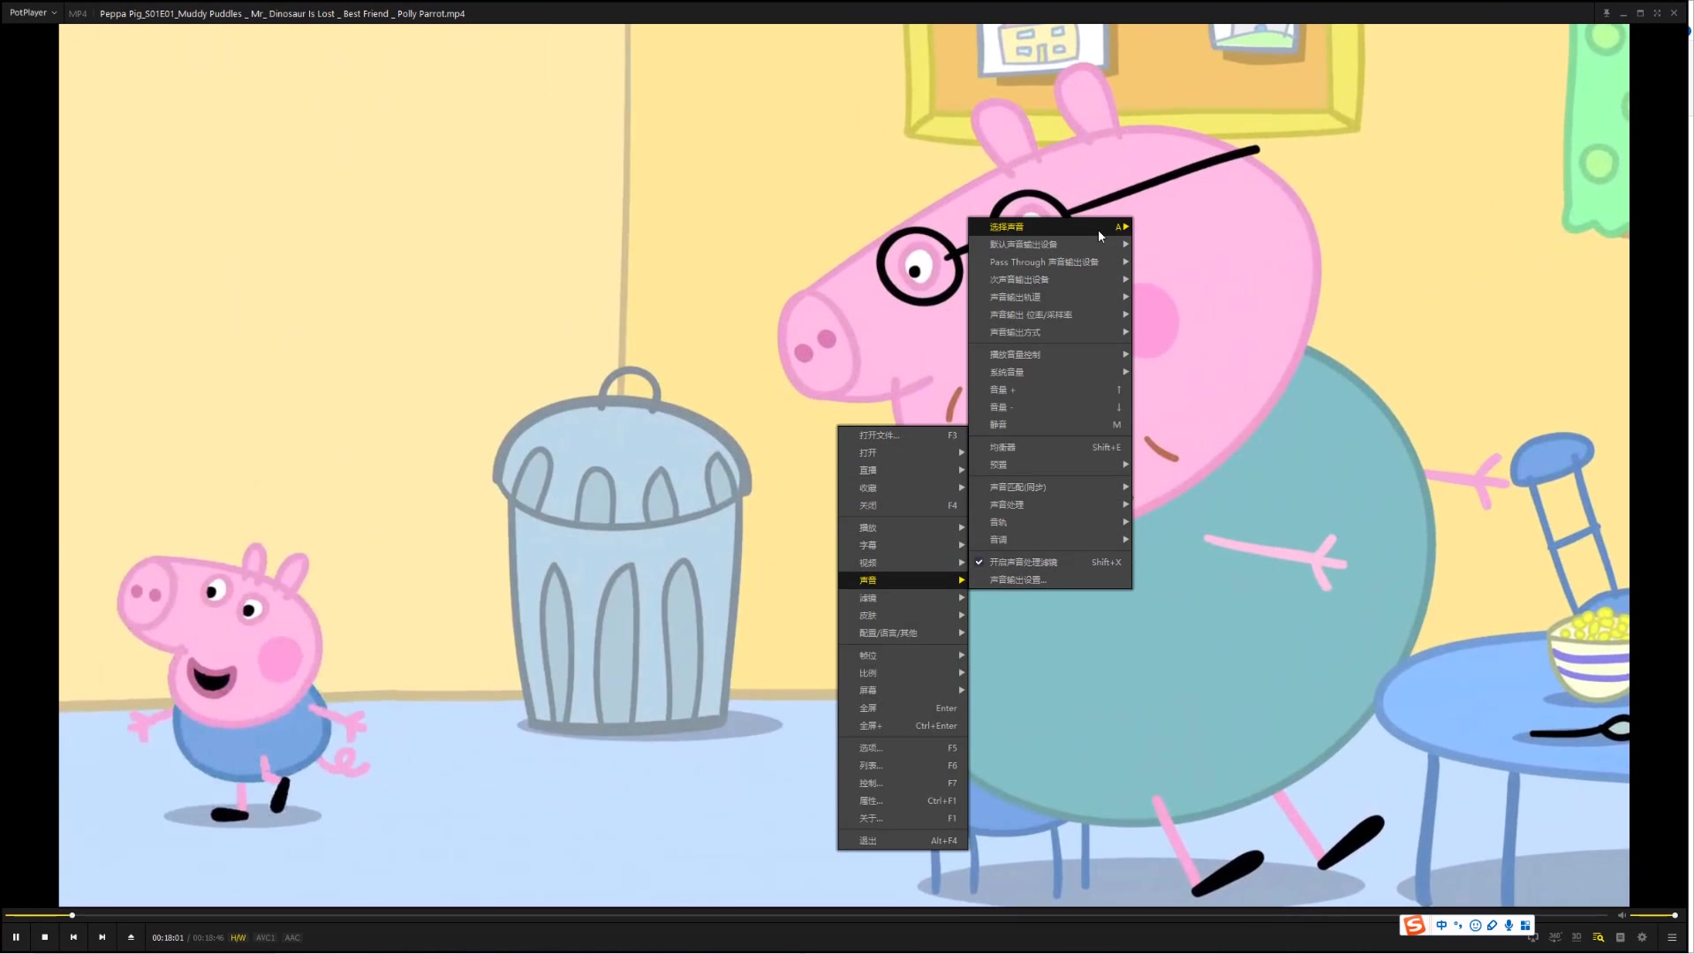Screen dimensions: 1694x954
Task: Expand 默认声音输出设备 submenu
Action: pyautogui.click(x=1050, y=245)
